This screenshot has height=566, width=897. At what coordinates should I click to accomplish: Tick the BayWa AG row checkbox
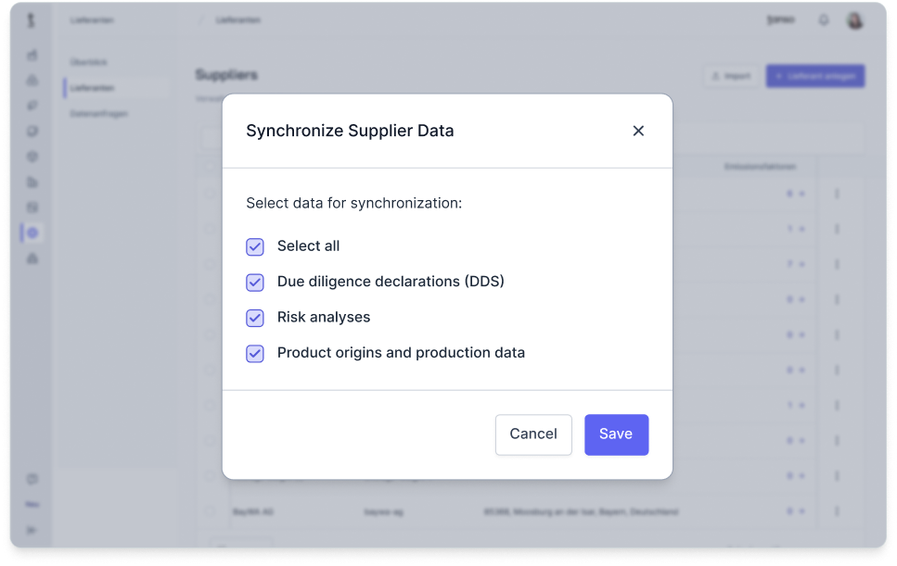(211, 510)
